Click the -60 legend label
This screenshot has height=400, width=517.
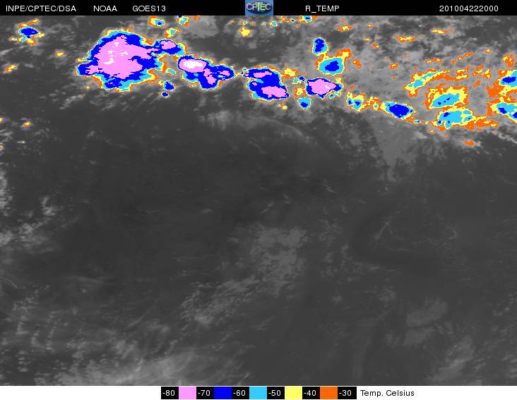click(x=240, y=393)
